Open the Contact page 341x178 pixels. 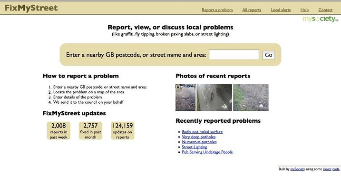click(x=325, y=10)
